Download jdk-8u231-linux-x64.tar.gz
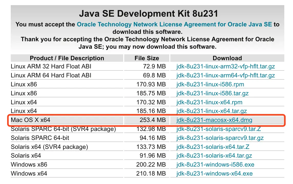Viewport: 293px width, 184px height. [x=212, y=111]
